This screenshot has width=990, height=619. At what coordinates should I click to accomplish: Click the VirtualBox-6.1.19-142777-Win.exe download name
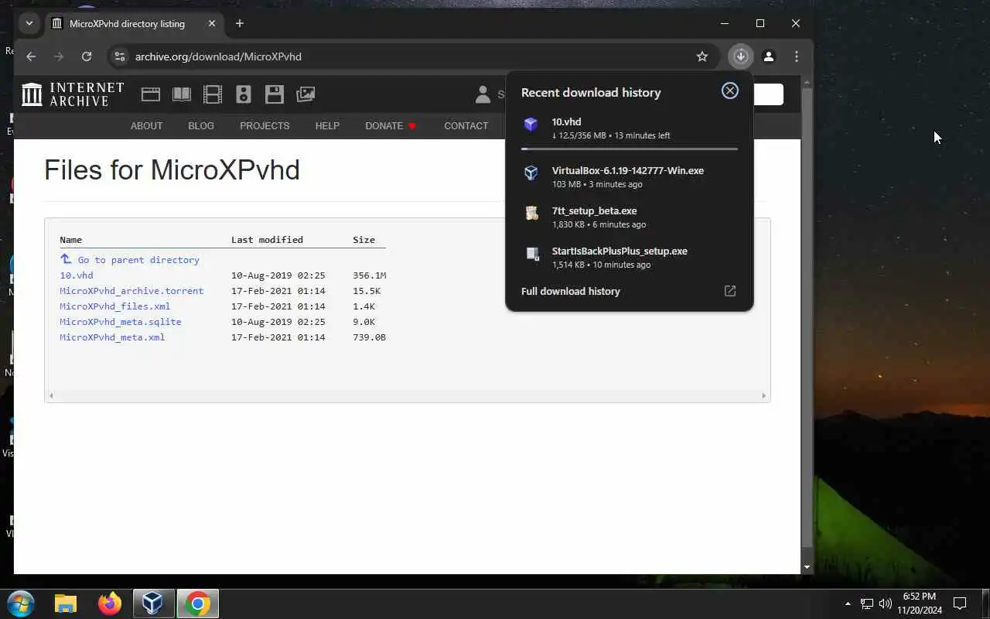coord(628,170)
